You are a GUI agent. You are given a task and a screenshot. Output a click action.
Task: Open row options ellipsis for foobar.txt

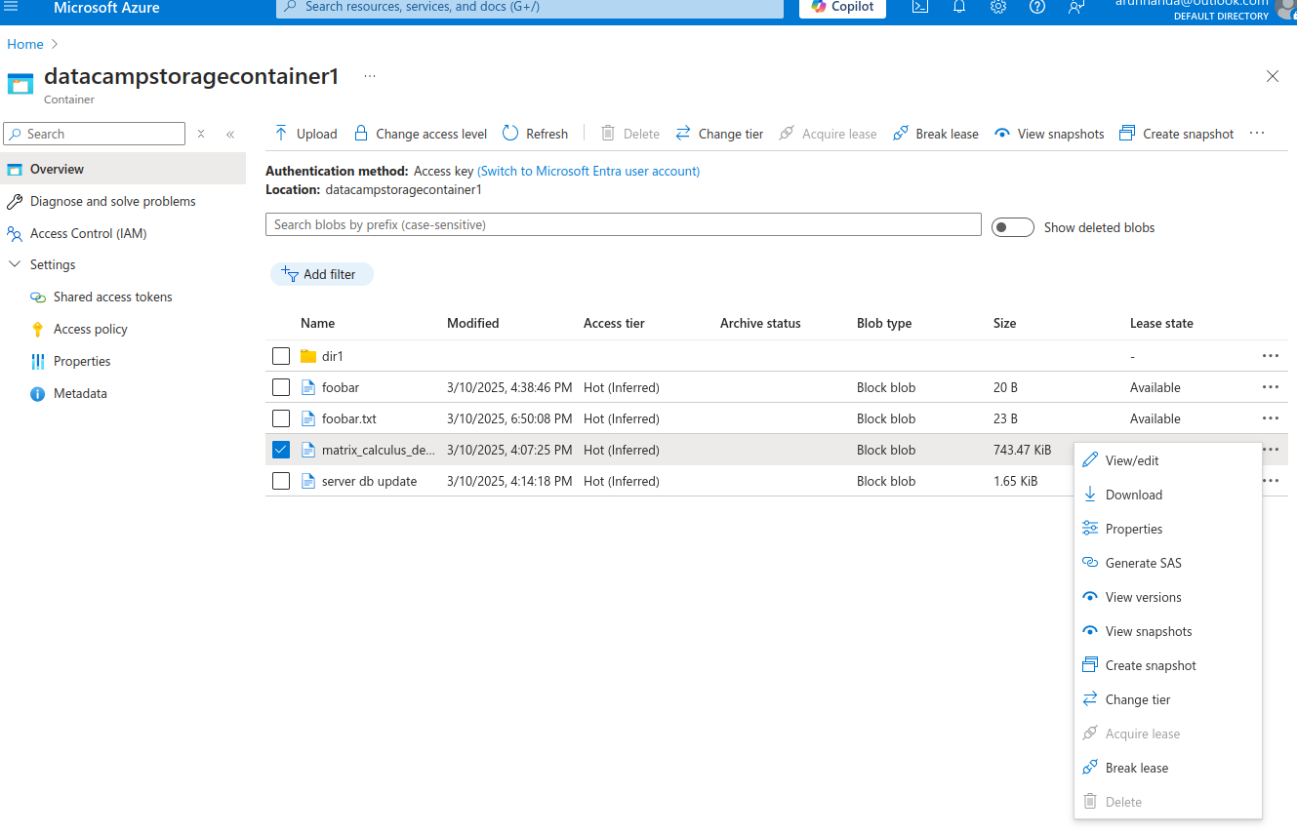tap(1270, 418)
